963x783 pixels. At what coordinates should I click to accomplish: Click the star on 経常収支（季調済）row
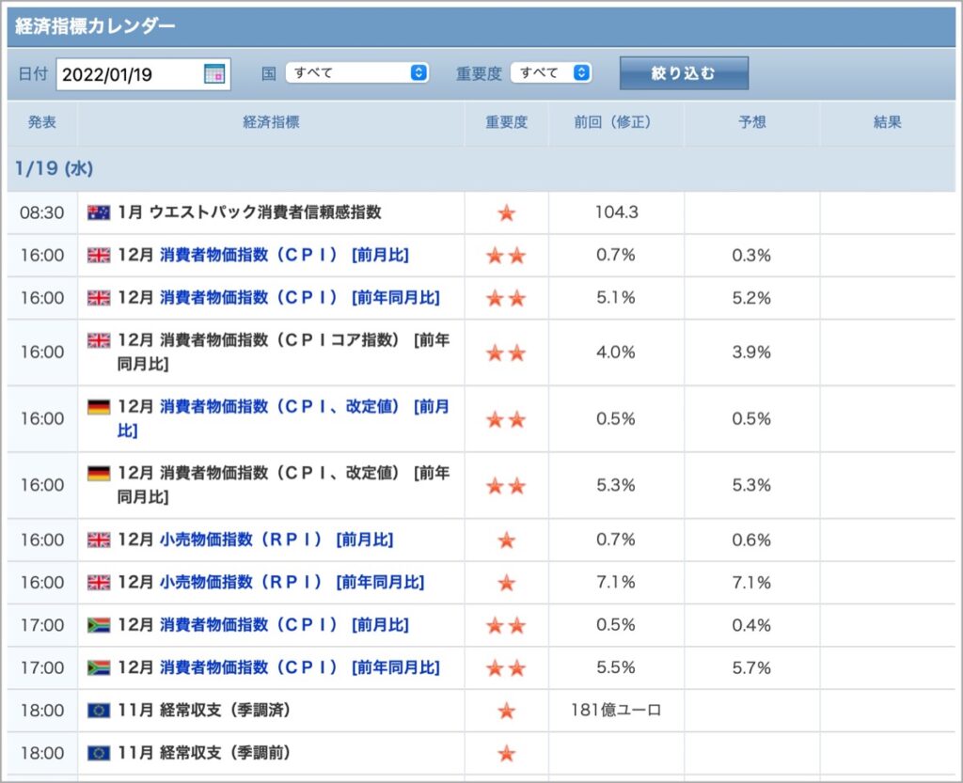[506, 711]
